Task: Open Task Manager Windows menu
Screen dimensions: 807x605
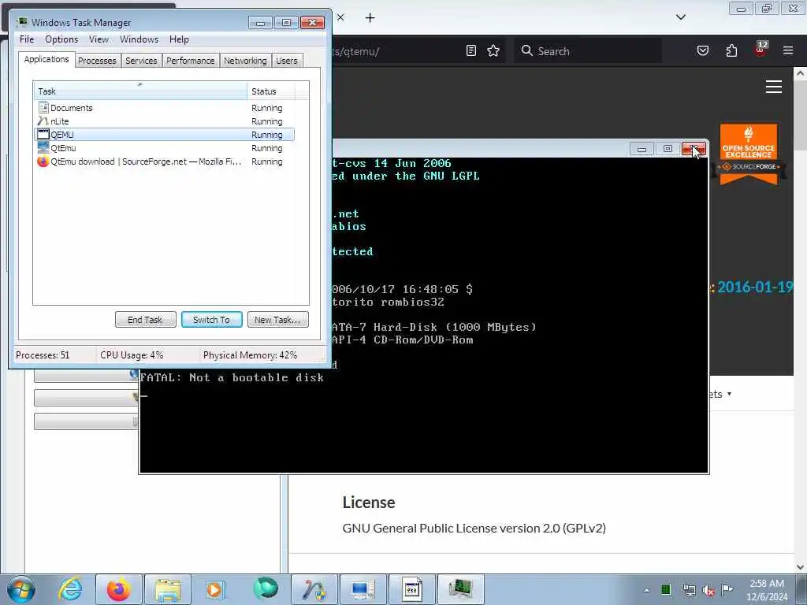Action: (x=139, y=39)
